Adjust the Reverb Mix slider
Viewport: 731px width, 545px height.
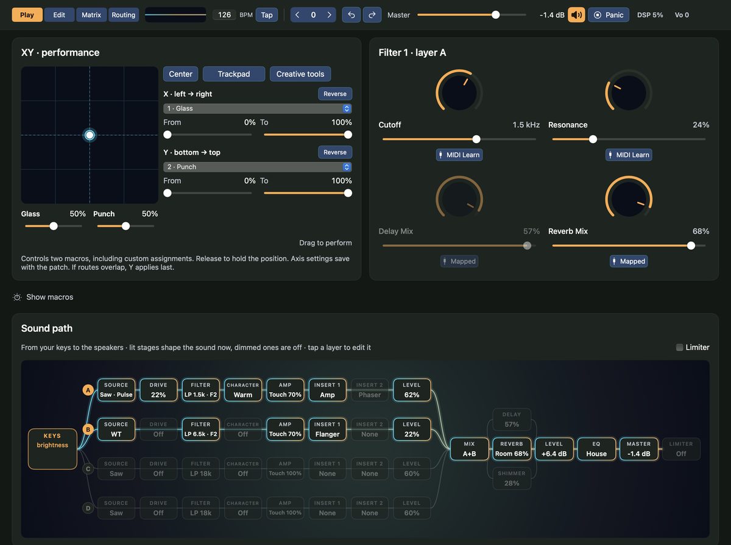pos(629,246)
